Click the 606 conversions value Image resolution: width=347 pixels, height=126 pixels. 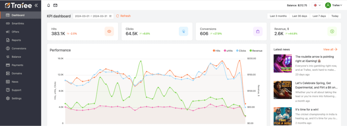click(204, 34)
